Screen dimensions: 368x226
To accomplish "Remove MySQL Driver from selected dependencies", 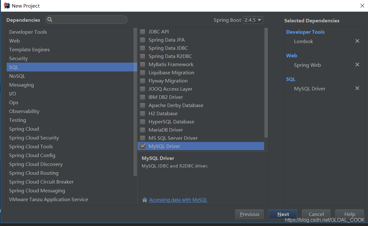I will [x=357, y=88].
